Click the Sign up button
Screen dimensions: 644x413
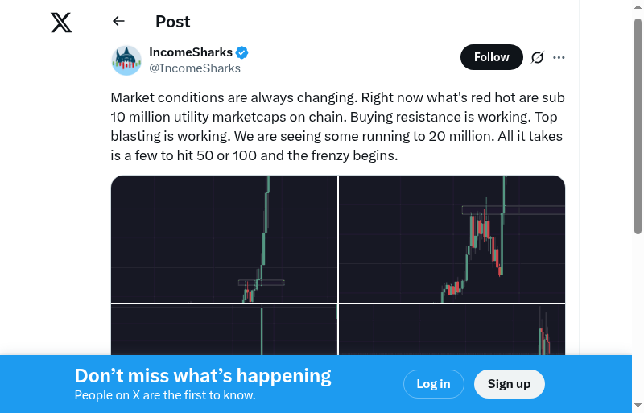pyautogui.click(x=509, y=384)
